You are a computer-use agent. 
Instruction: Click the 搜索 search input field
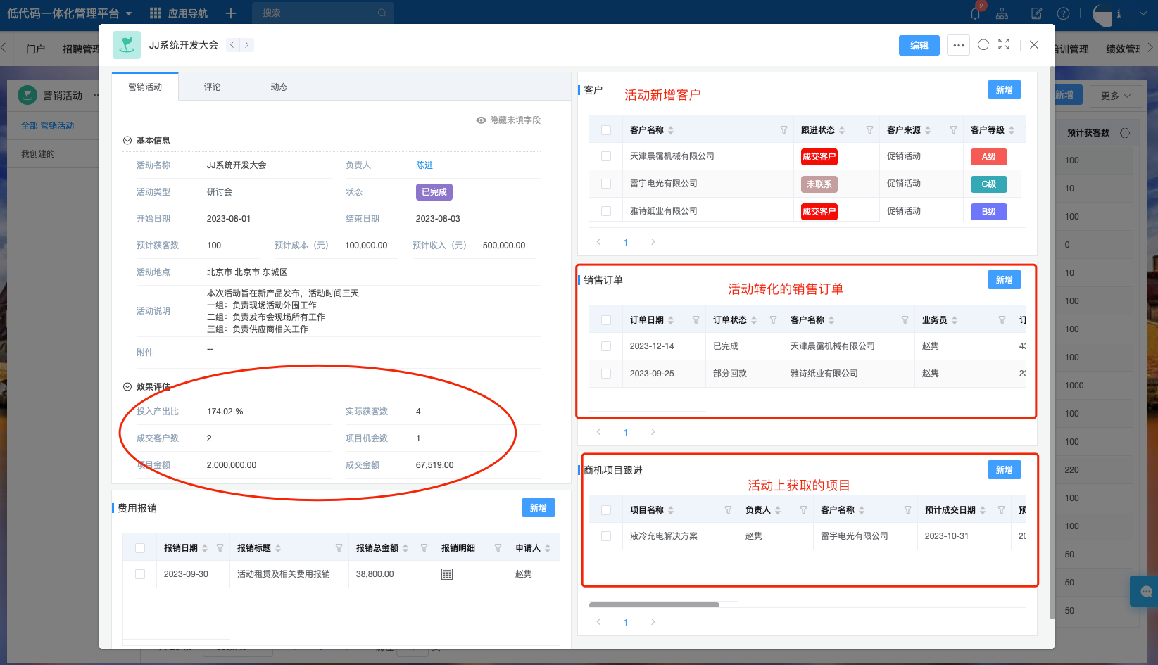[322, 13]
